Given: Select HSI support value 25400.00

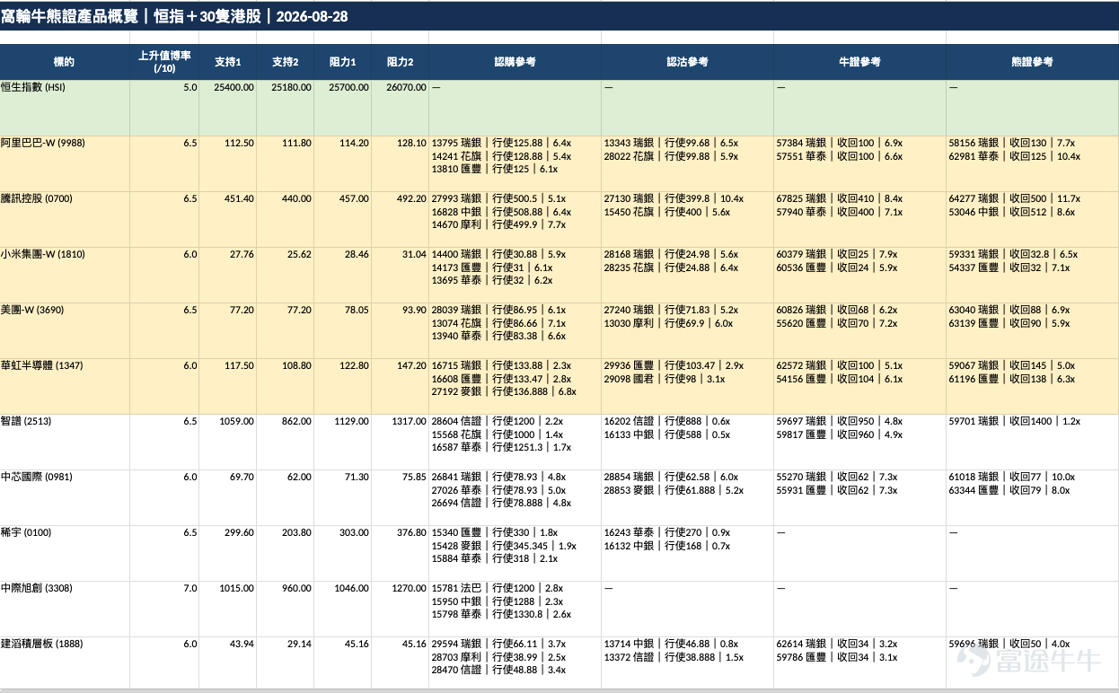Looking at the screenshot, I should 233,87.
